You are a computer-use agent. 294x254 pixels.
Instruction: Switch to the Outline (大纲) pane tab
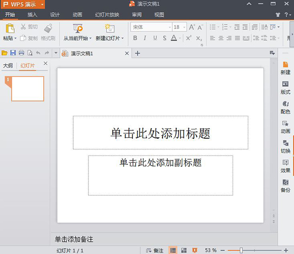[x=8, y=66]
